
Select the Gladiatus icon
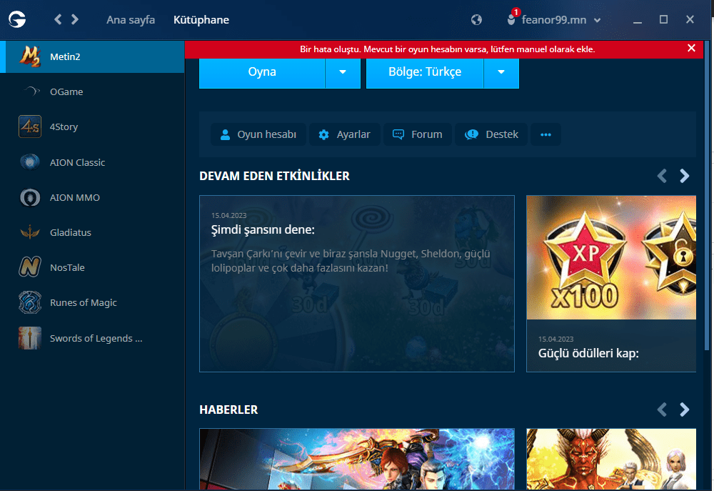(30, 232)
